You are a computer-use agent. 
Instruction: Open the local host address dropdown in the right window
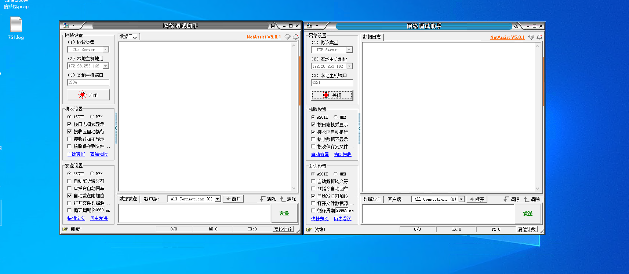point(349,66)
